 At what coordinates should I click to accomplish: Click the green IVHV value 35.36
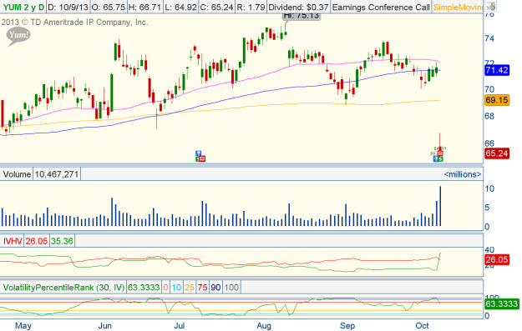pos(62,241)
